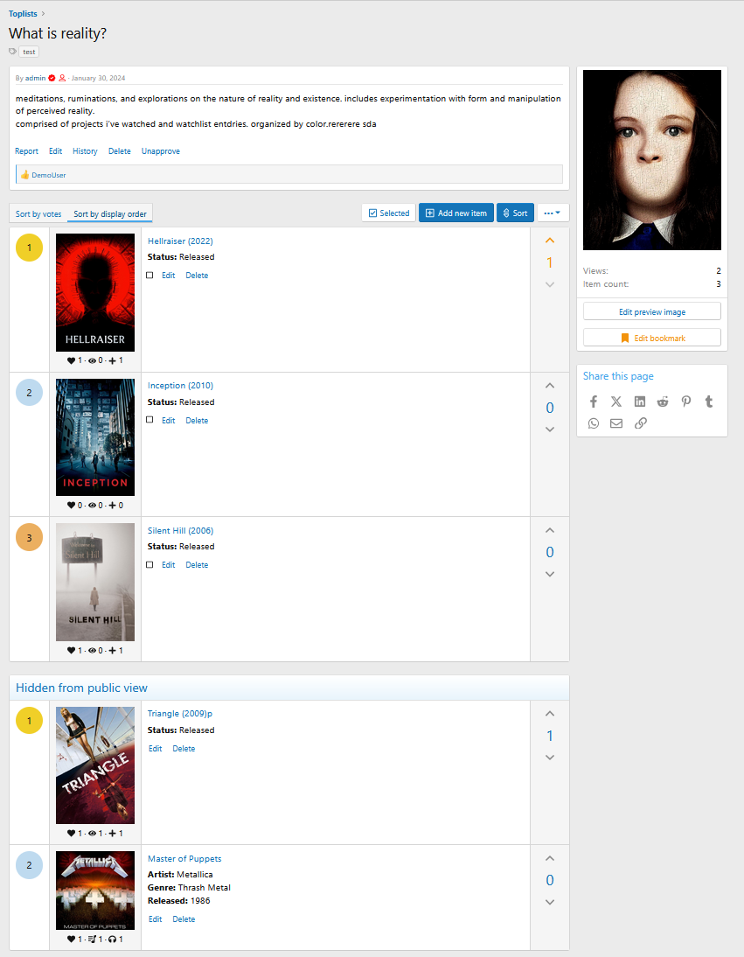Open the Hellraiser poster thumbnail
This screenshot has height=957, width=744.
(95, 293)
